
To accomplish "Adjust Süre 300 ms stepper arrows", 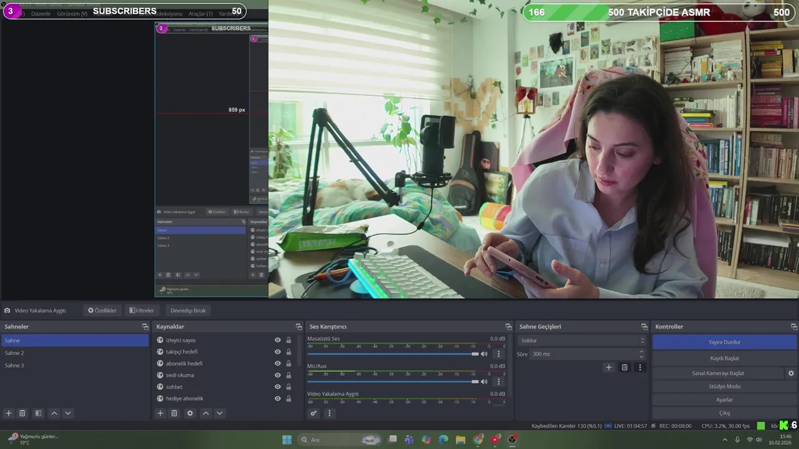I will pyautogui.click(x=641, y=354).
